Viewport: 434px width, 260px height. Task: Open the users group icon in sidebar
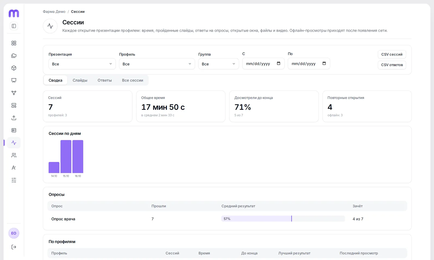pyautogui.click(x=14, y=155)
